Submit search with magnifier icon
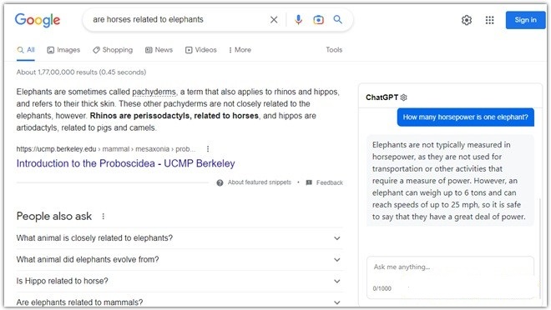The height and width of the screenshot is (310, 551). tap(338, 20)
